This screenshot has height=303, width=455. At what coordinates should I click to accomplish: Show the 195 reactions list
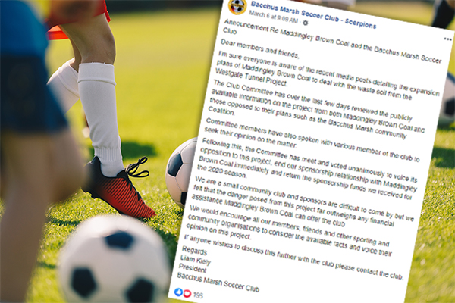point(198,295)
